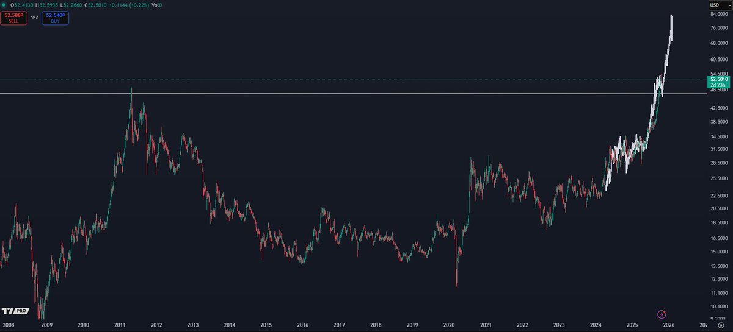Click the 2d 23h countdown label
Screen dimensions: 733x332
(718, 86)
